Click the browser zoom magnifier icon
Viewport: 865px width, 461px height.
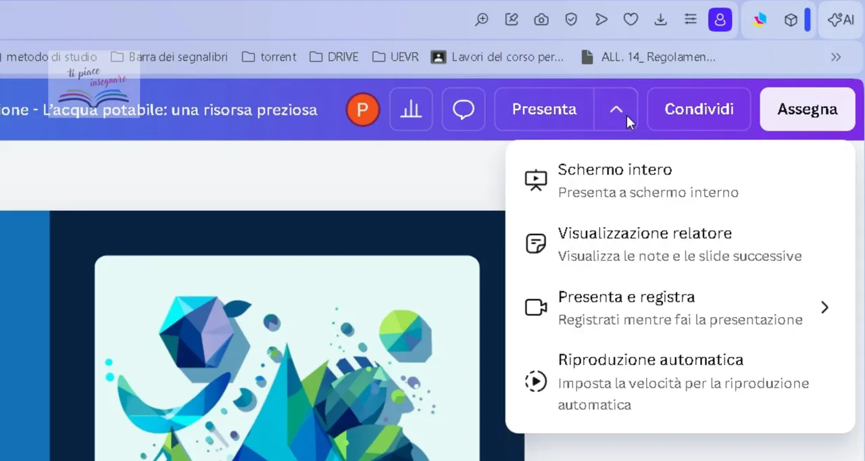point(482,20)
